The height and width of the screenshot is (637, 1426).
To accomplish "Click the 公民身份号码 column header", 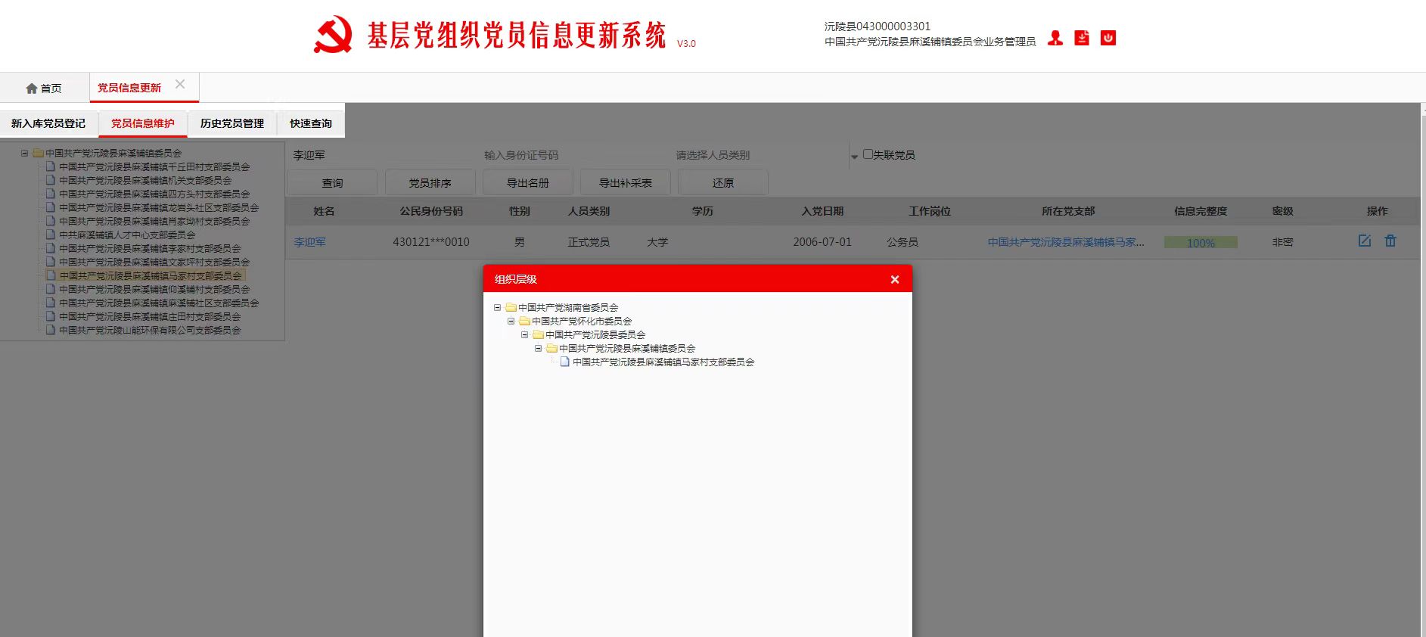I will 431,211.
